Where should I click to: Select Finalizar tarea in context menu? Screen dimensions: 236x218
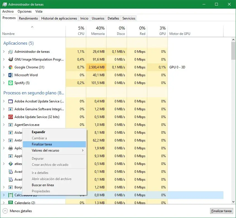coord(42,144)
